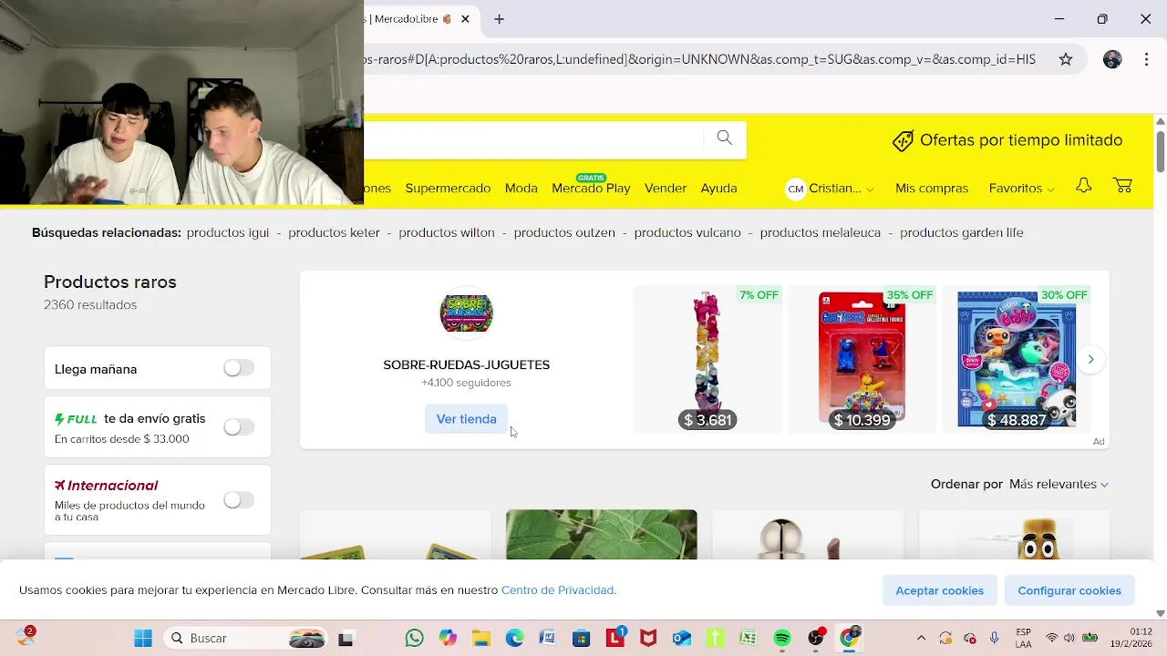Search related: productos igui
The height and width of the screenshot is (656, 1167).
coord(228,233)
